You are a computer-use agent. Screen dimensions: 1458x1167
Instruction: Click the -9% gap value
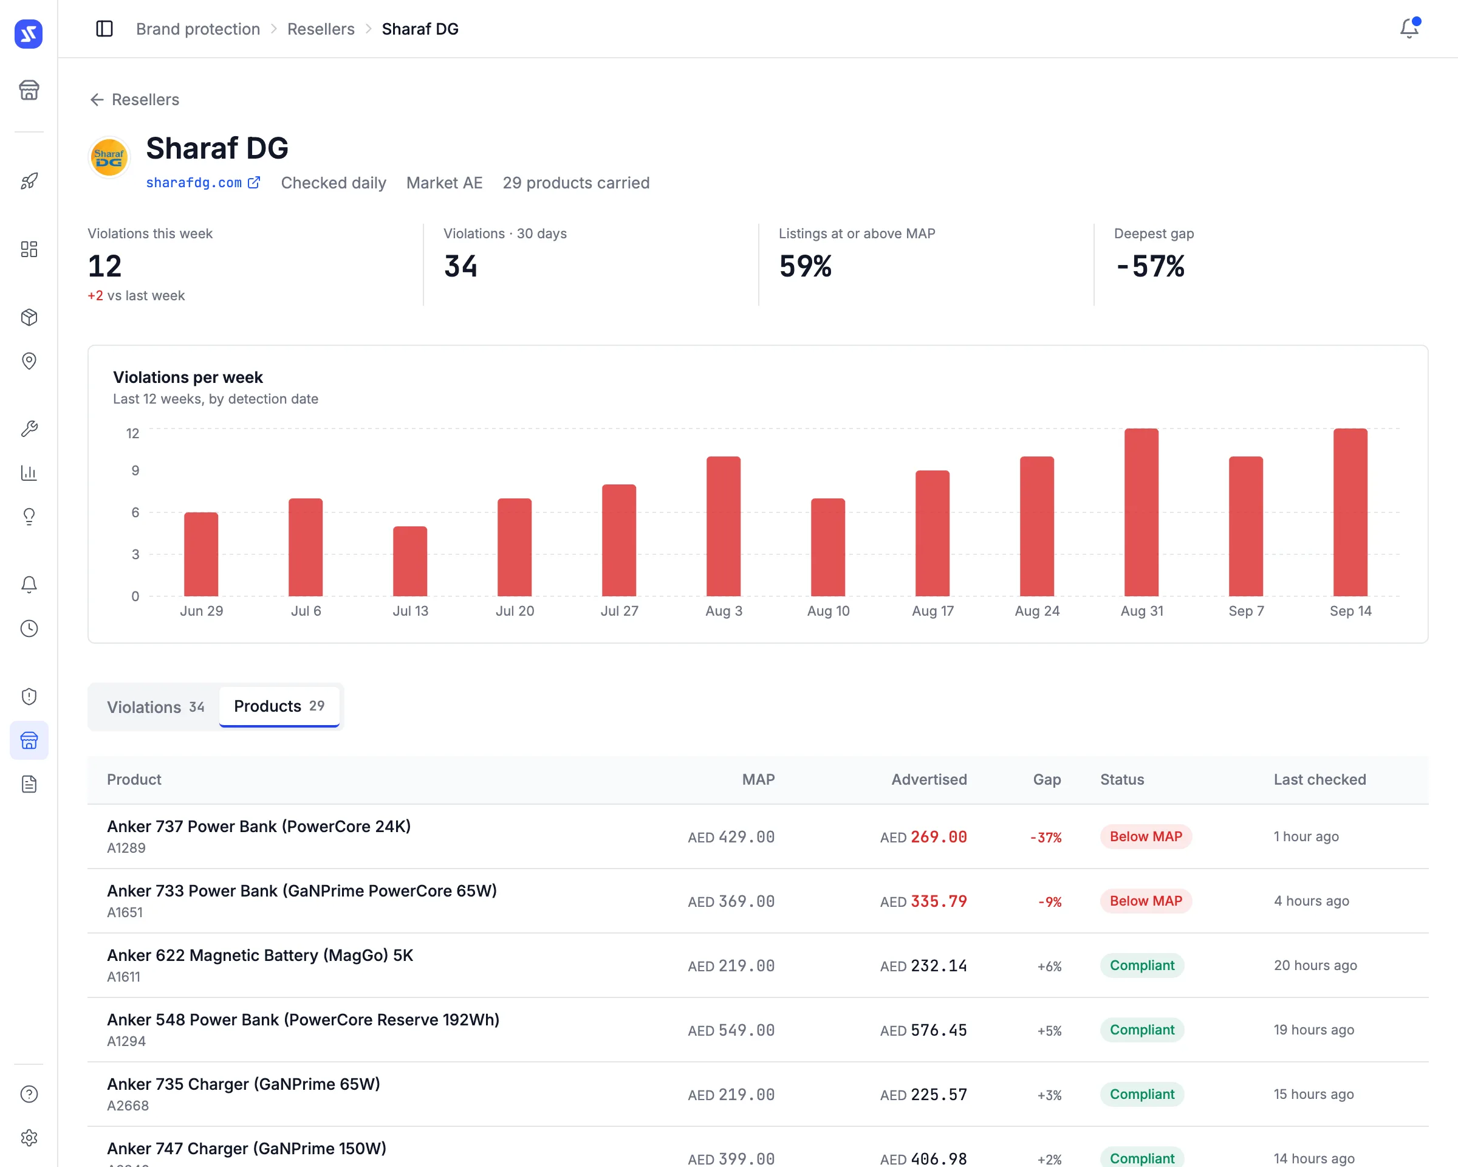point(1050,902)
